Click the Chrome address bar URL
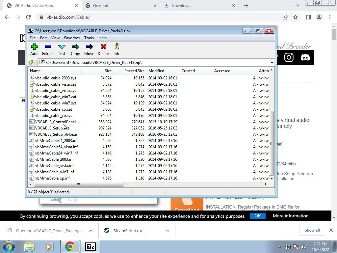The image size is (337, 253). click(68, 17)
